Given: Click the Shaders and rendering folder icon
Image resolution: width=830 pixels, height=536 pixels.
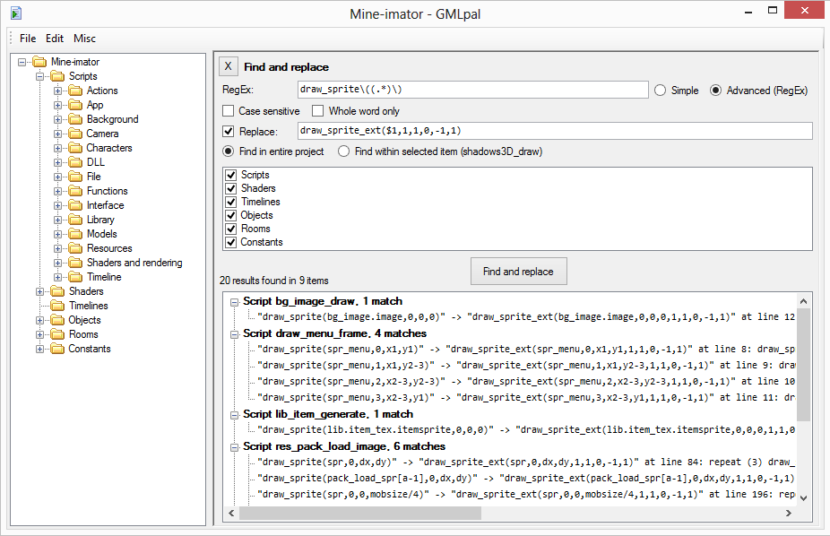Looking at the screenshot, I should [75, 263].
